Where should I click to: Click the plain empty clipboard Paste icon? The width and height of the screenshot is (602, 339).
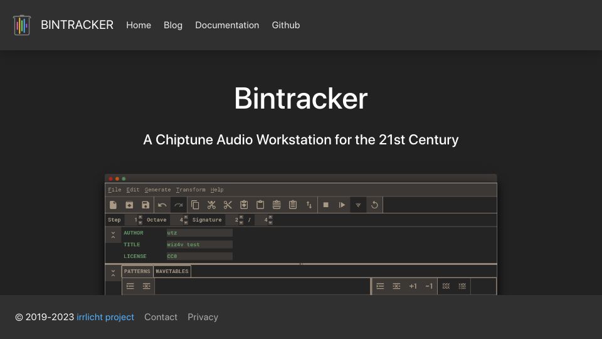tap(260, 205)
